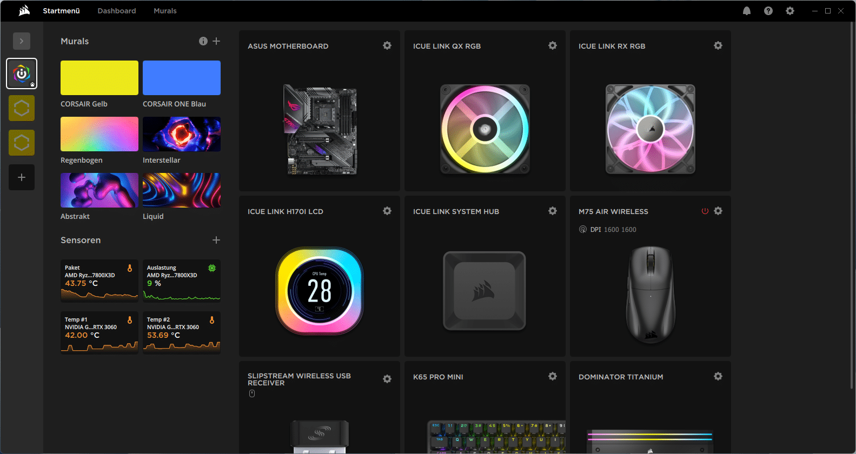
Task: Open the iCUE LINK H170I LCD device tile
Action: pos(320,291)
